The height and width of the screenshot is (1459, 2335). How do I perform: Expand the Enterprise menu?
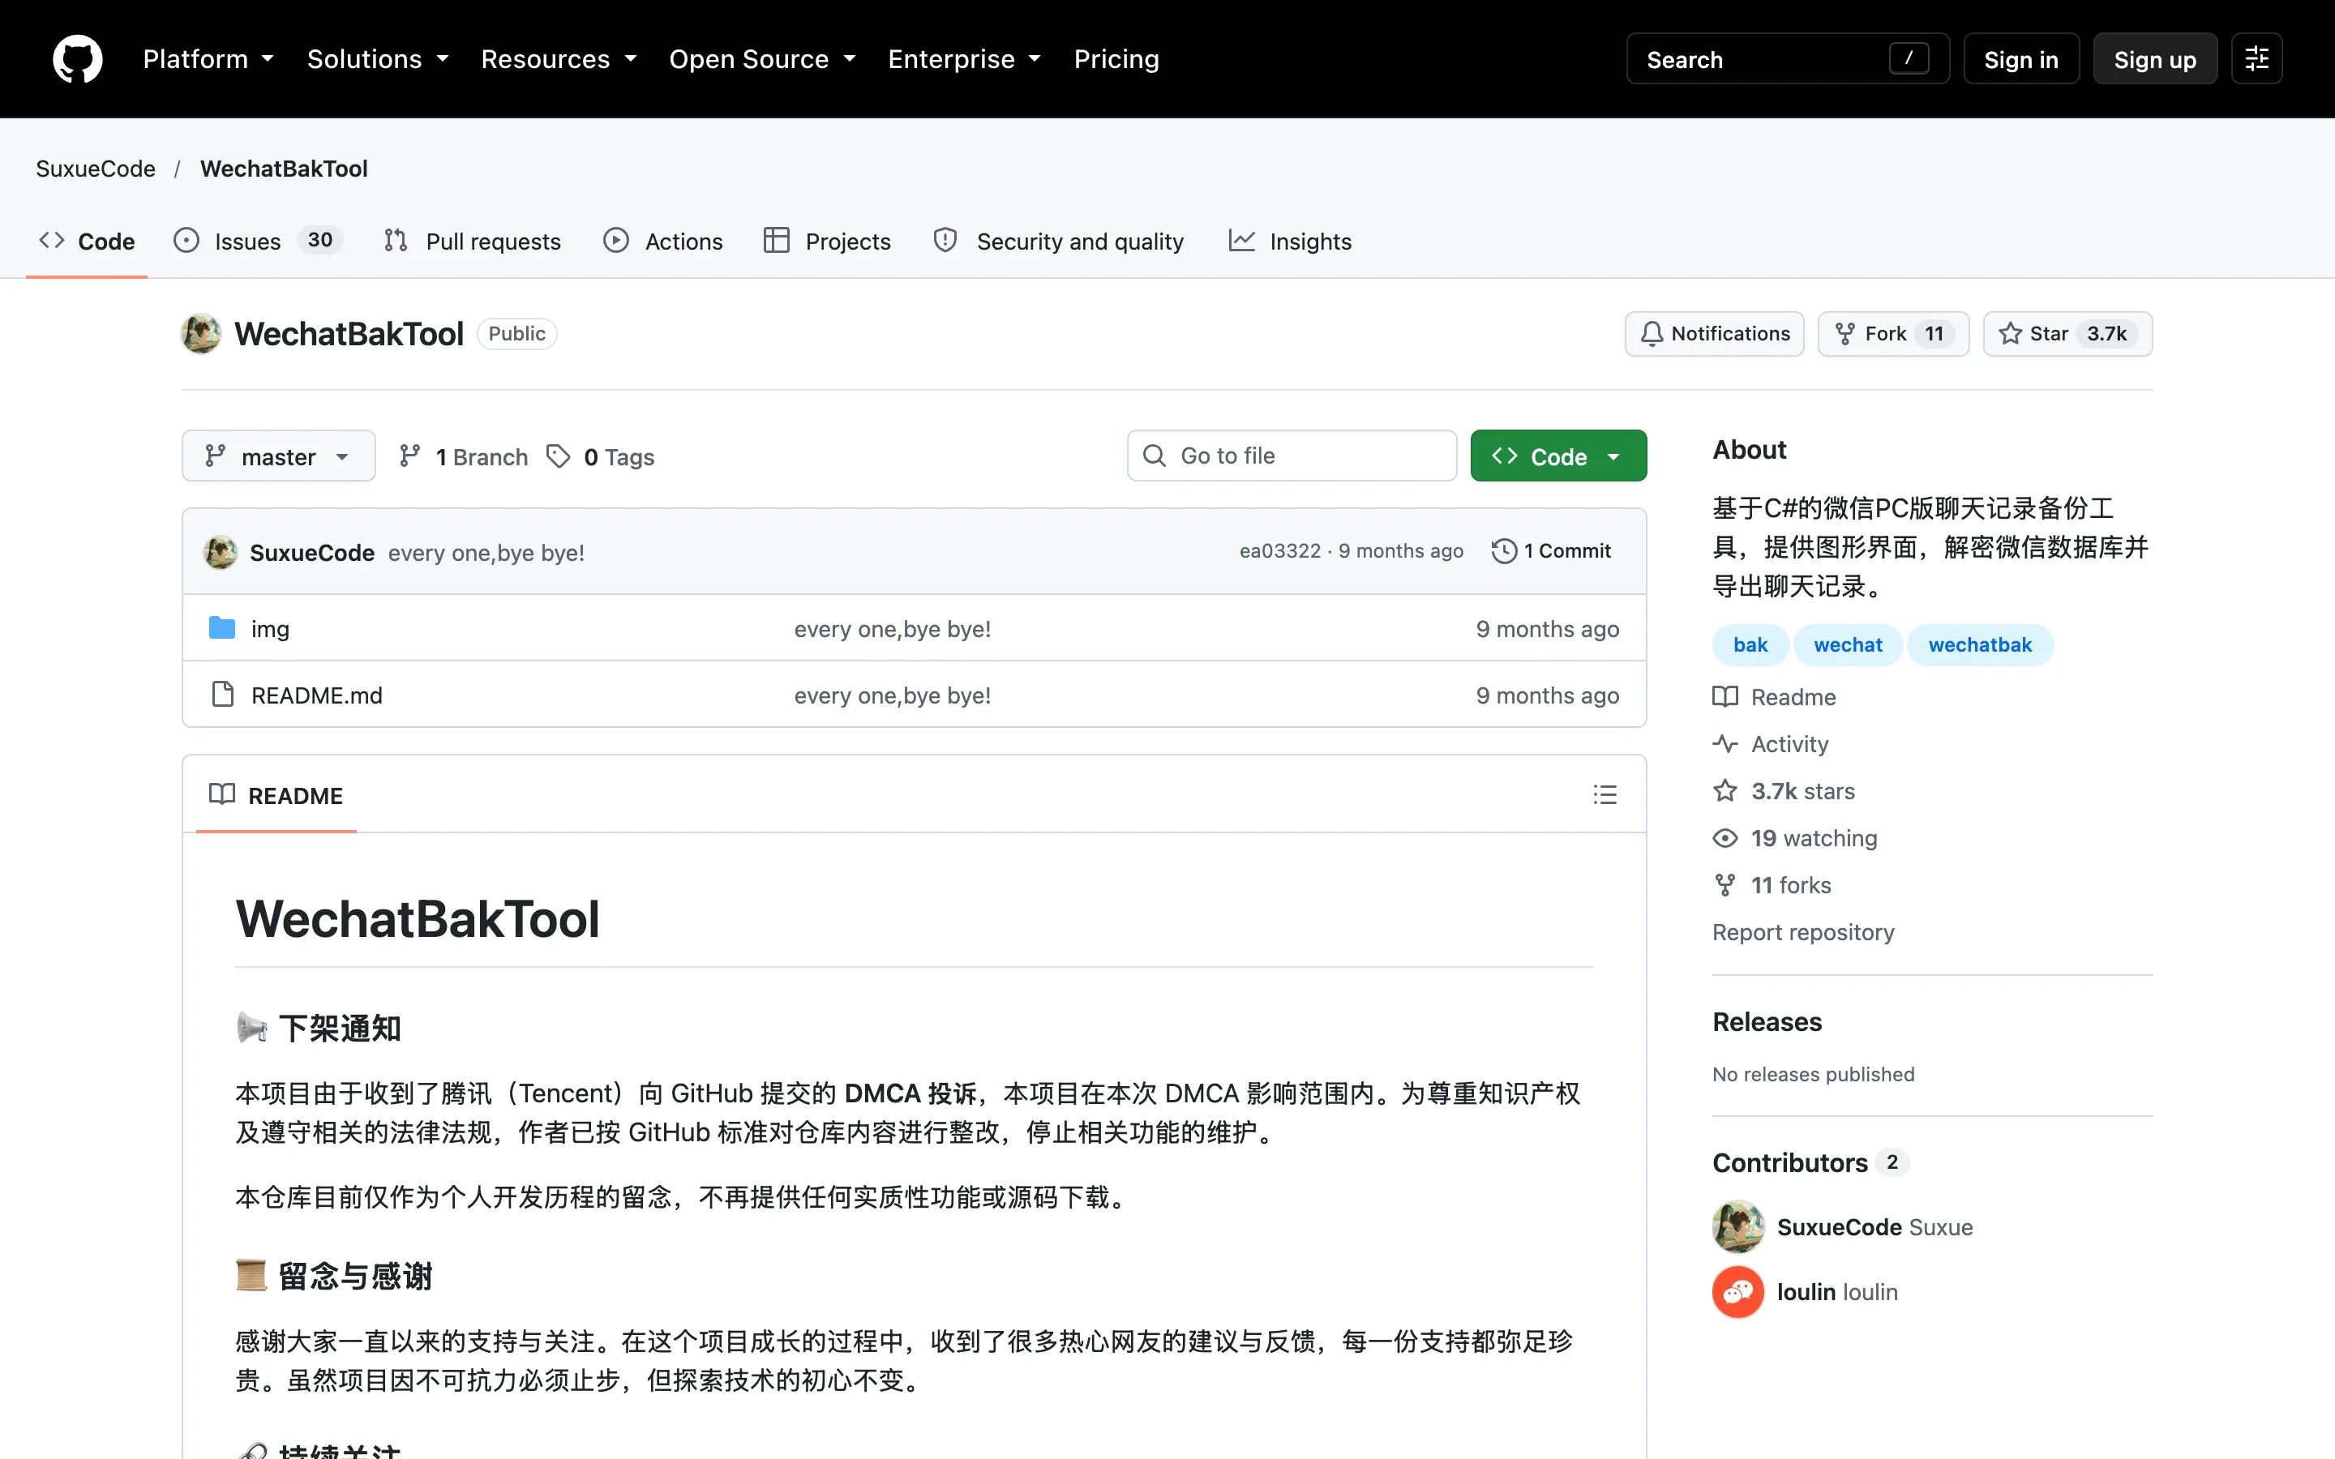(964, 59)
